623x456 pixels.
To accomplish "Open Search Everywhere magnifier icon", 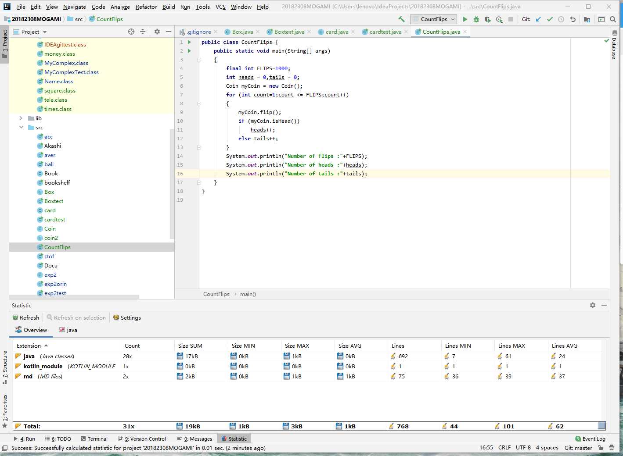I will (613, 19).
